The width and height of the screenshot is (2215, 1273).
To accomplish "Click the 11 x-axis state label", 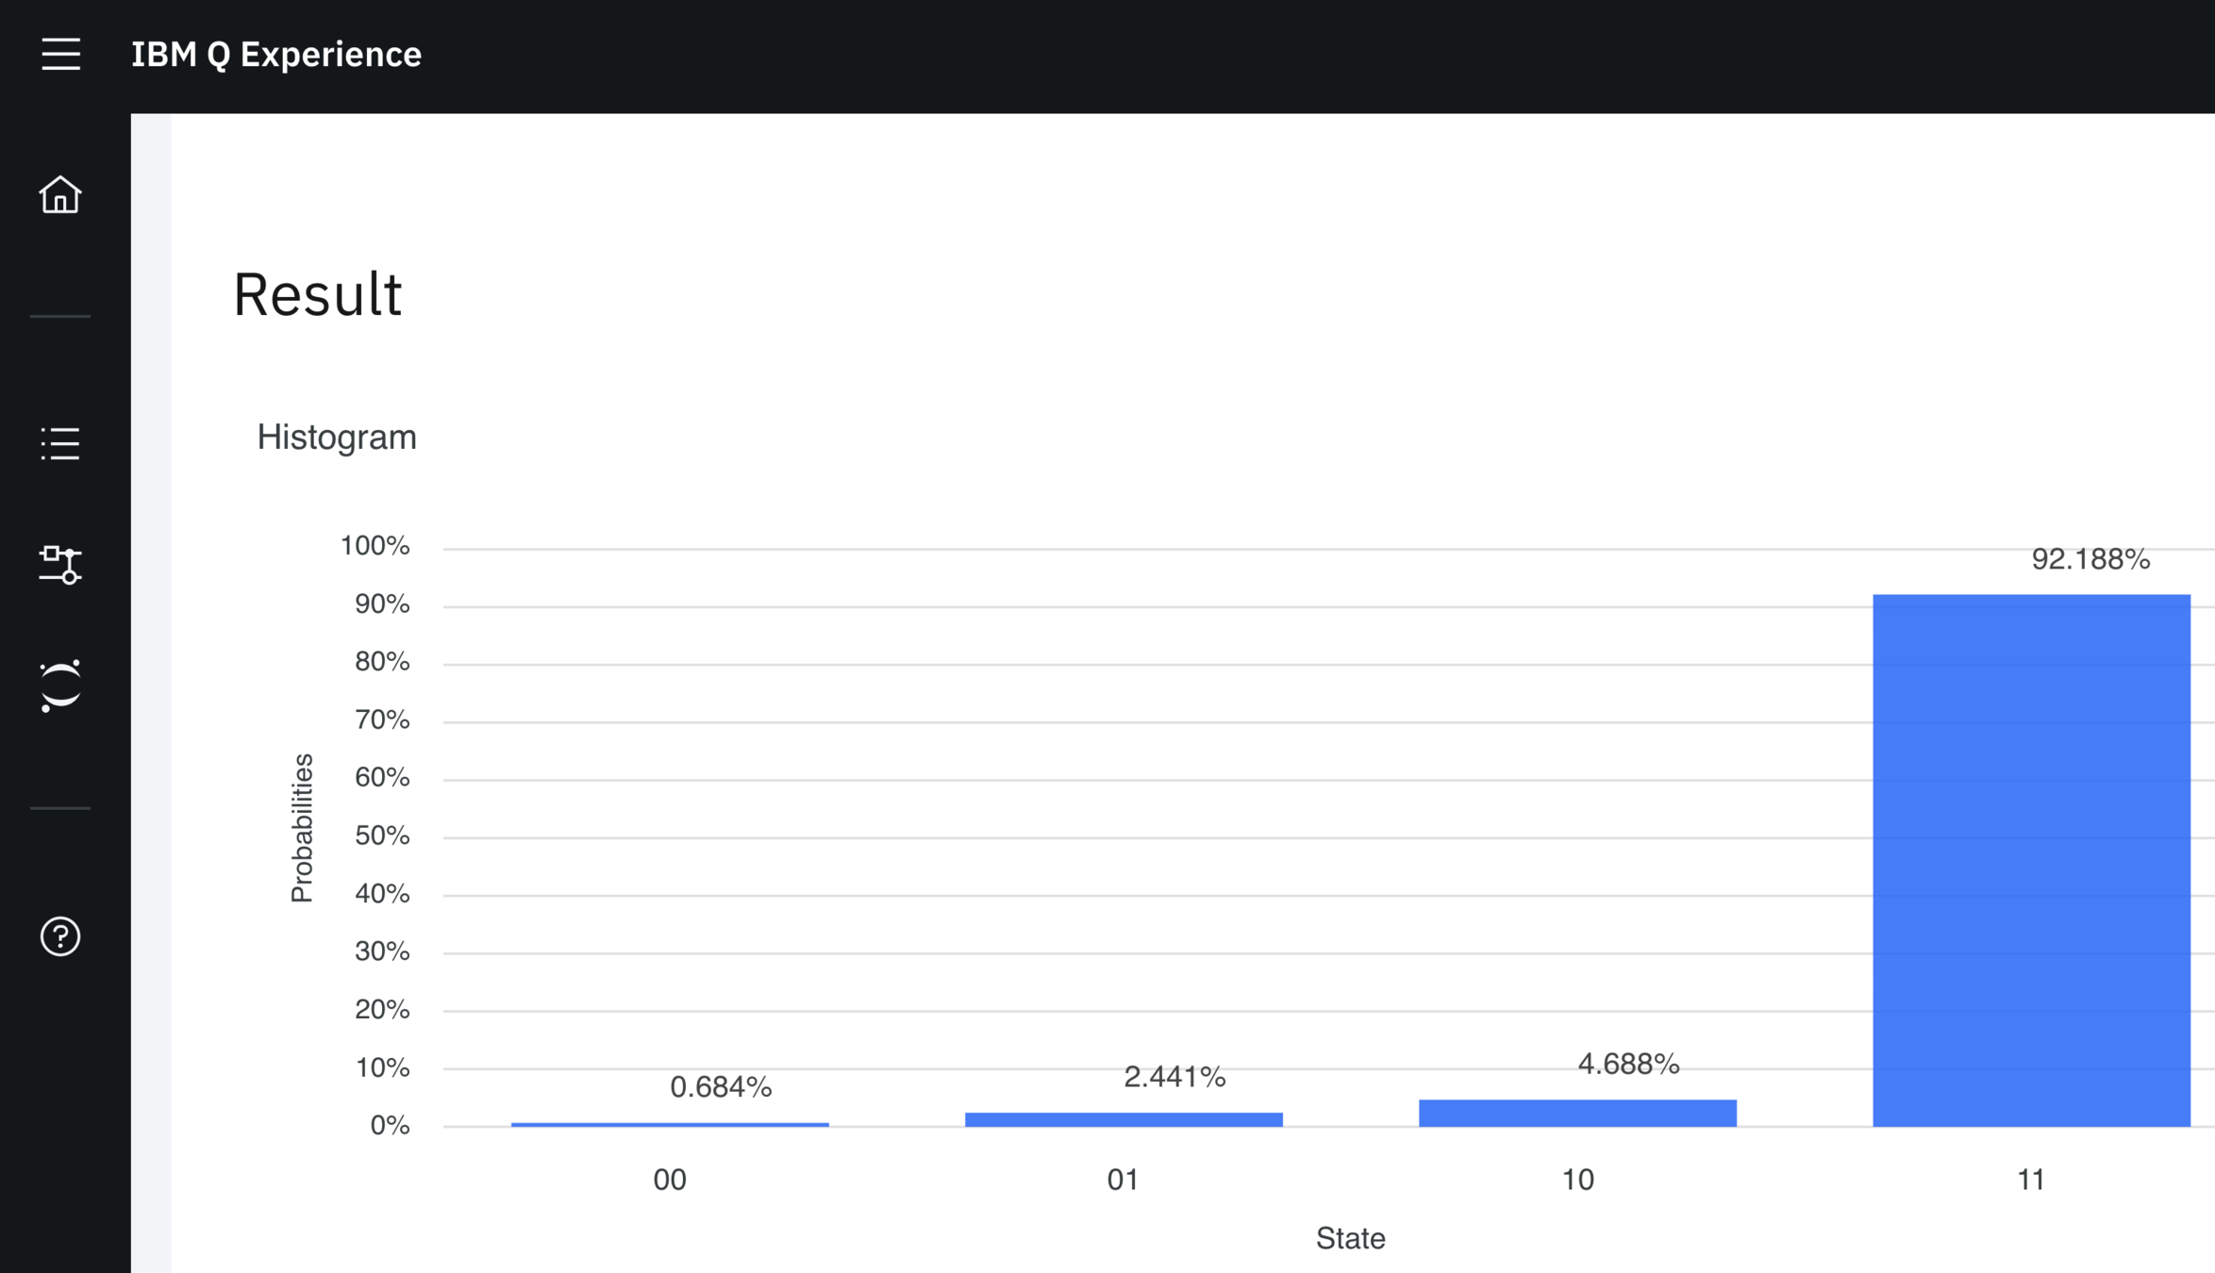I will [2031, 1180].
